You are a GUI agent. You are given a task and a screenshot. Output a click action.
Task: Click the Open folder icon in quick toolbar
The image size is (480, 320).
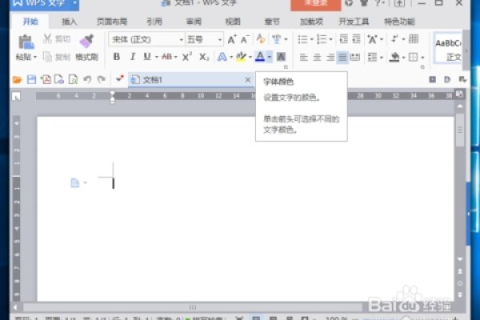tap(17, 79)
